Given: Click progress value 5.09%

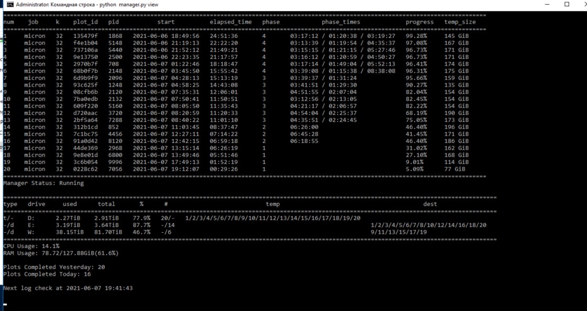Looking at the screenshot, I should click(x=414, y=169).
